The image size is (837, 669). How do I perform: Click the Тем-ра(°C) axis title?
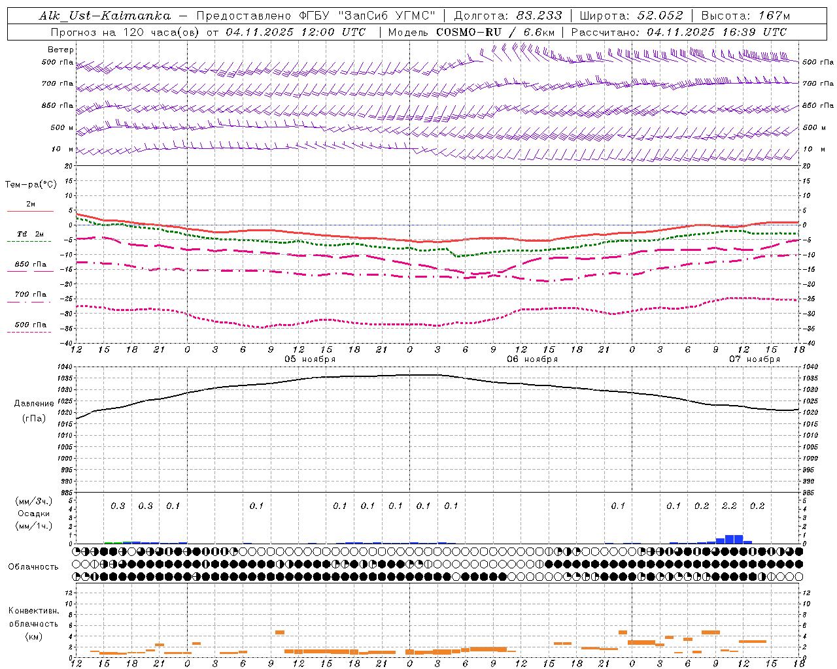[31, 185]
